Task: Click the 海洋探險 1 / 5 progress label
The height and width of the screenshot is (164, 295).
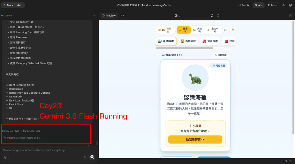Action: pyautogui.click(x=172, y=55)
